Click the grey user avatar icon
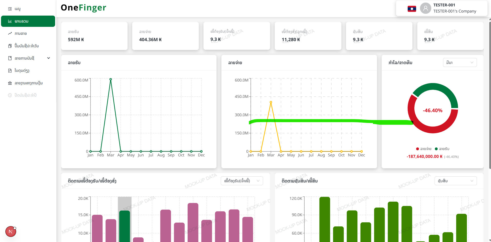The image size is (491, 242). (x=425, y=8)
